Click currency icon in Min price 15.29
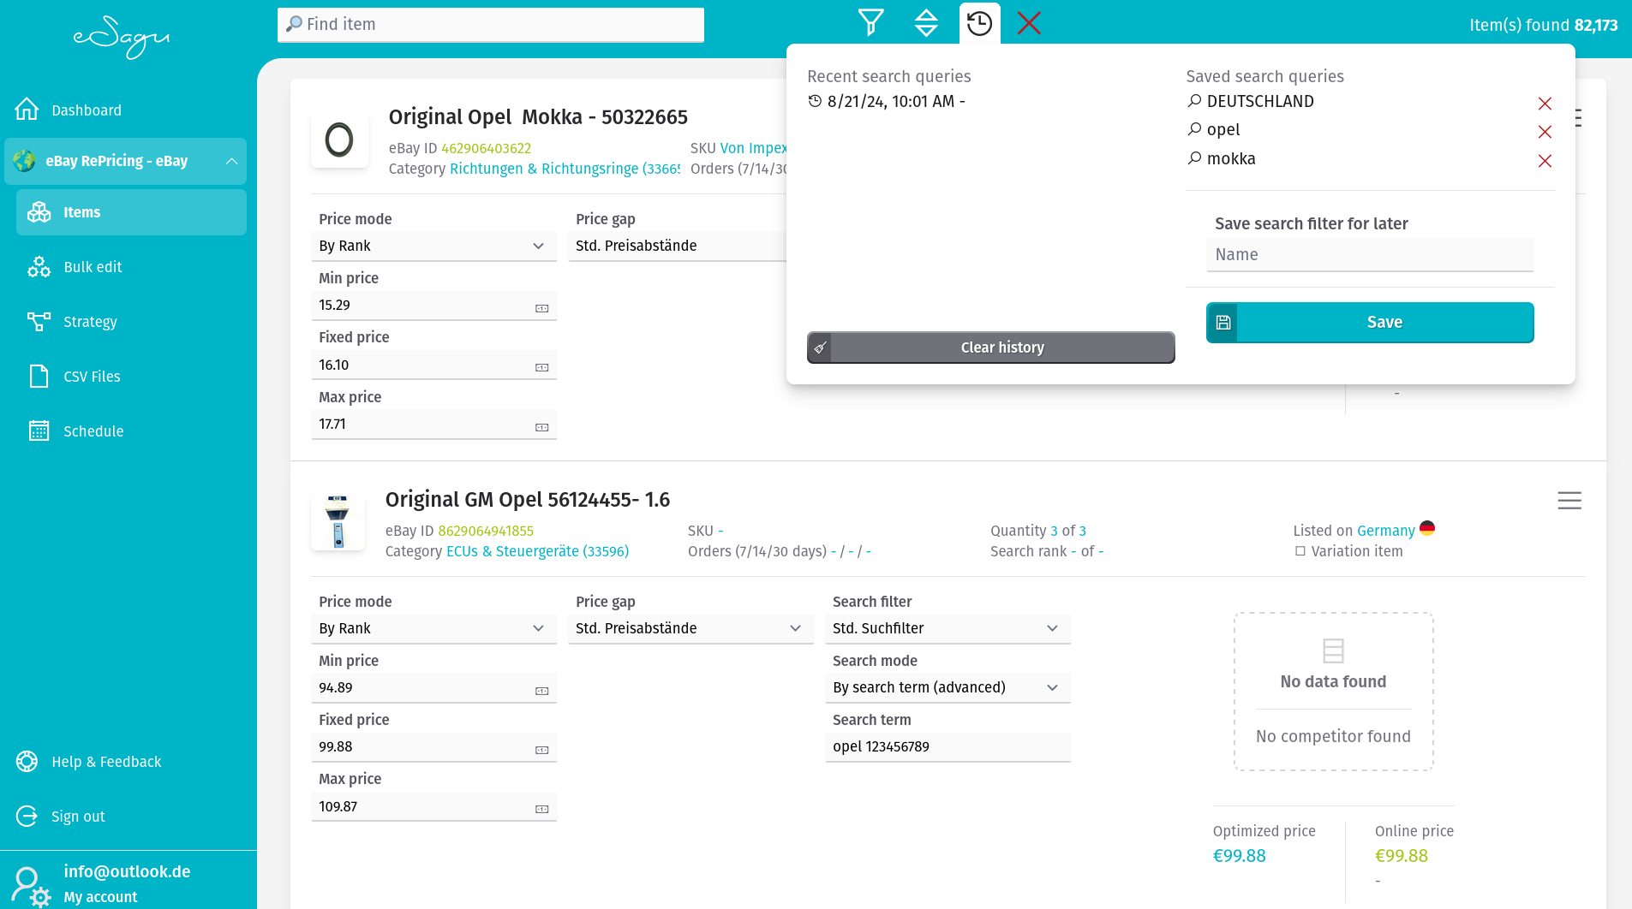 click(542, 308)
